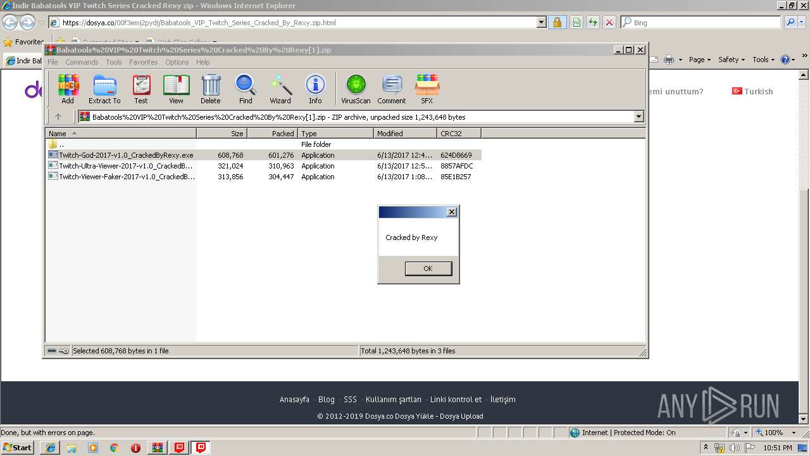
Task: Select Twitch-God-2017-v1.0_CrackedByRexy.exe file
Action: 264,155
